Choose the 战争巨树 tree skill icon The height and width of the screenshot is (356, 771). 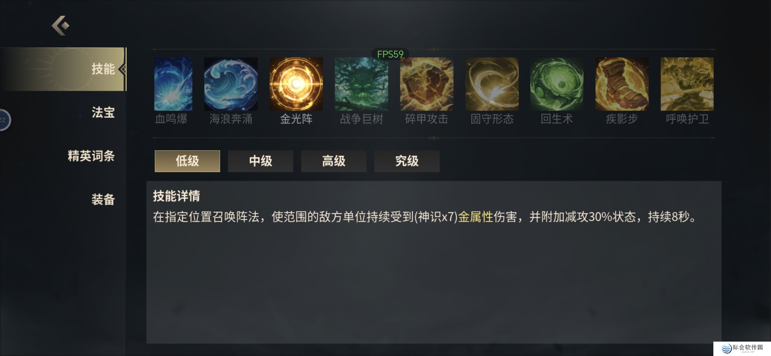(x=361, y=84)
